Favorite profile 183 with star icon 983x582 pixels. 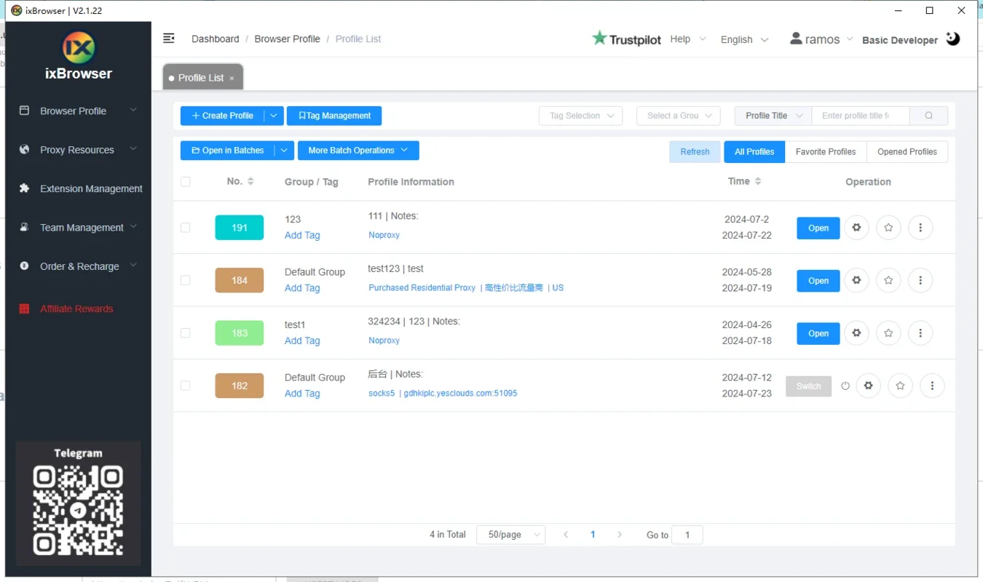888,333
